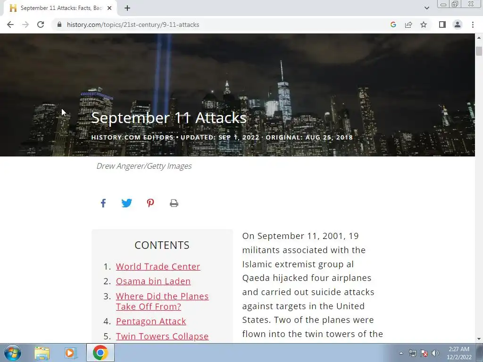Close the September 11 Attacks tab

109,8
